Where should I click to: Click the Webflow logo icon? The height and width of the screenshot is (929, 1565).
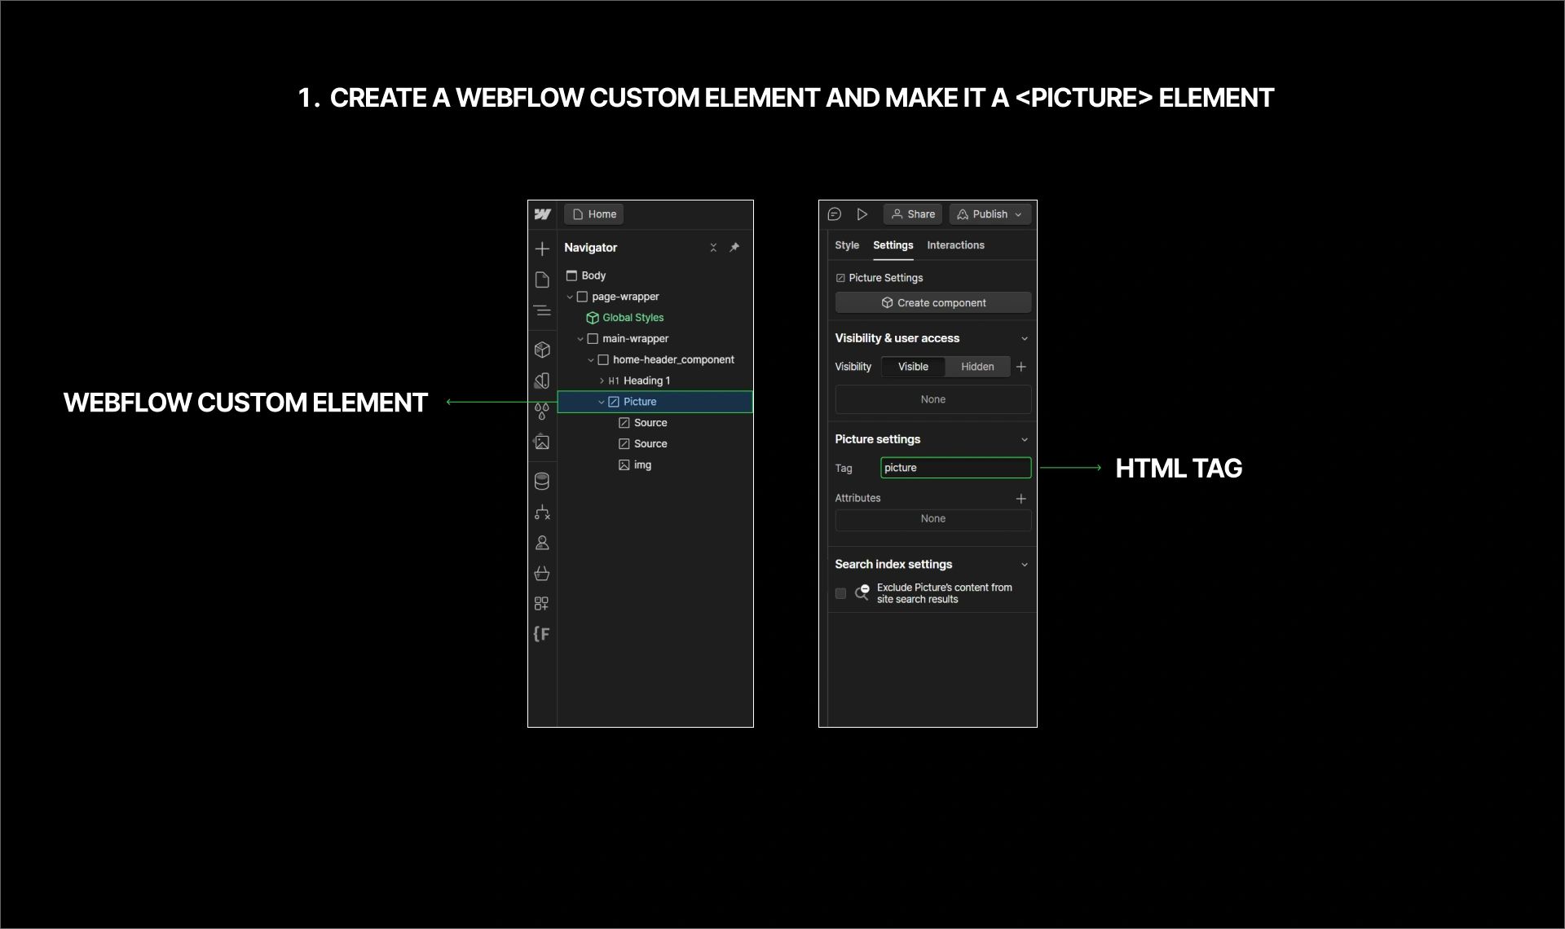click(542, 214)
